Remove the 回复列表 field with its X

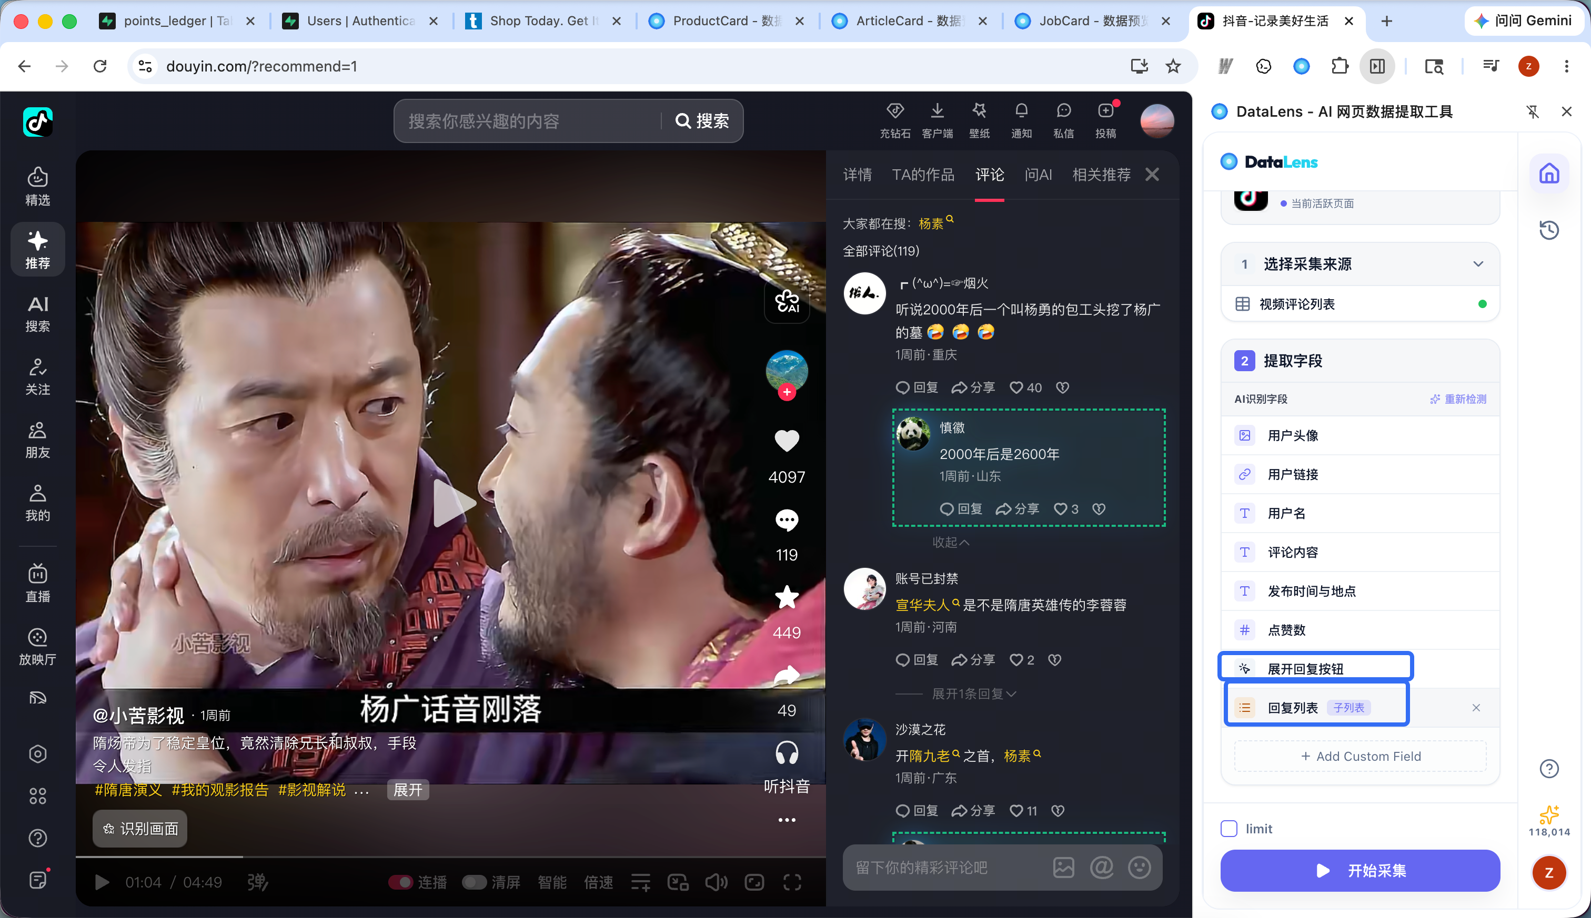1476,707
